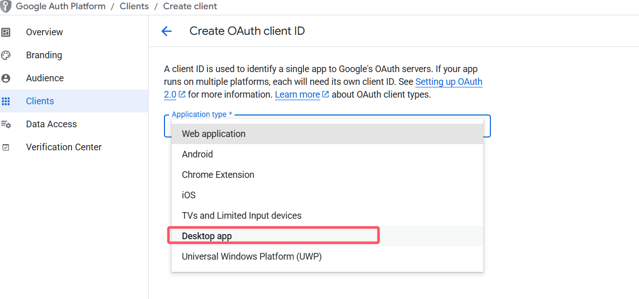Screen dimensions: 639x299
Task: Choose Desktop app option
Action: tap(327, 236)
